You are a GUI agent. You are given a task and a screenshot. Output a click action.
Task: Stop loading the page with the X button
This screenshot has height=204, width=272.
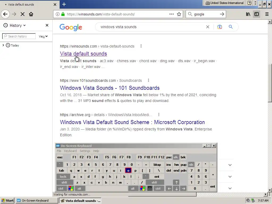tap(23, 14)
